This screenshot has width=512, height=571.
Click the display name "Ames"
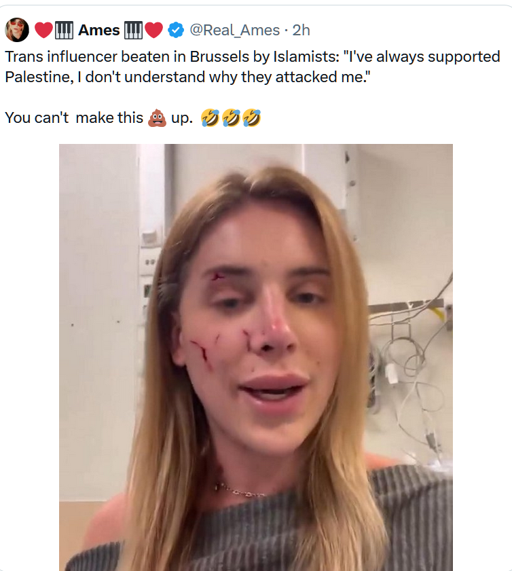99,30
